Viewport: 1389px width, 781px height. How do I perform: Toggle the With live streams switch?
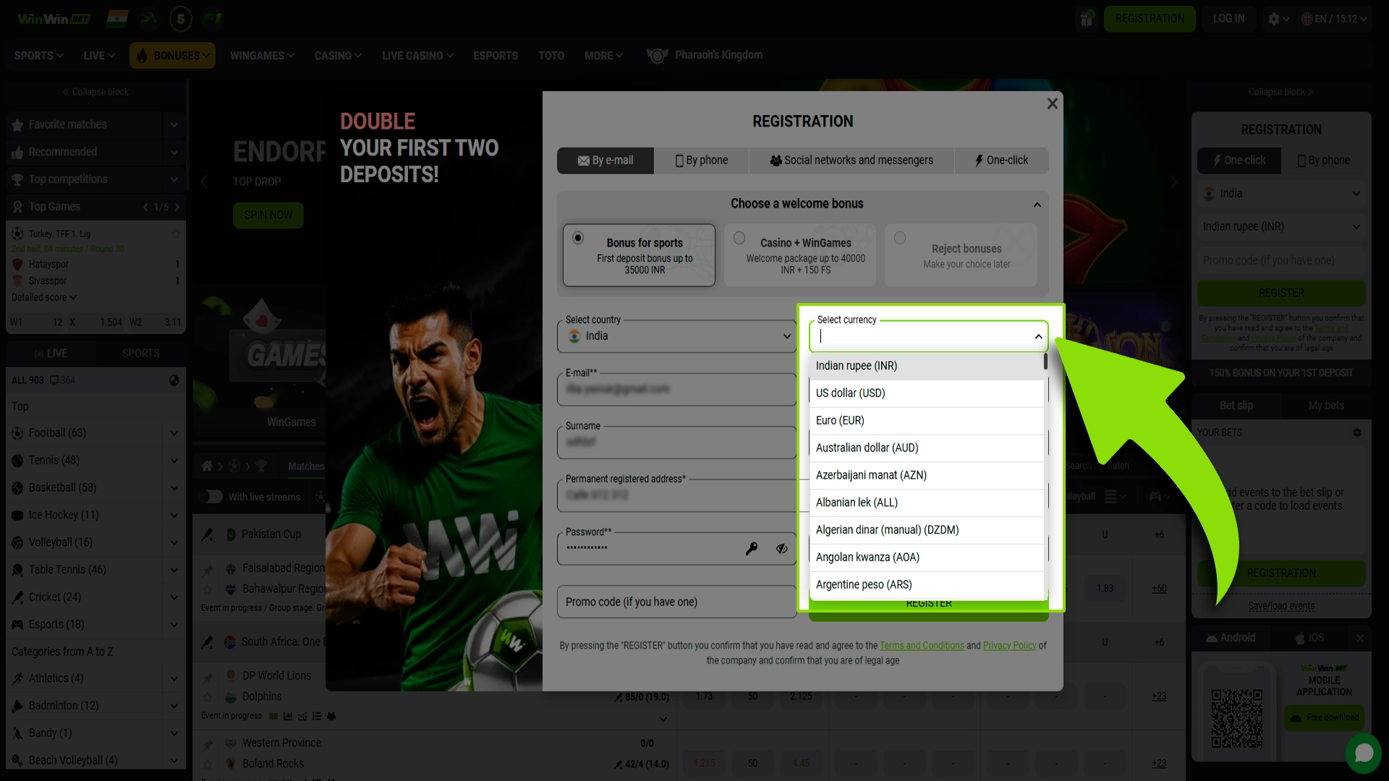pyautogui.click(x=211, y=497)
